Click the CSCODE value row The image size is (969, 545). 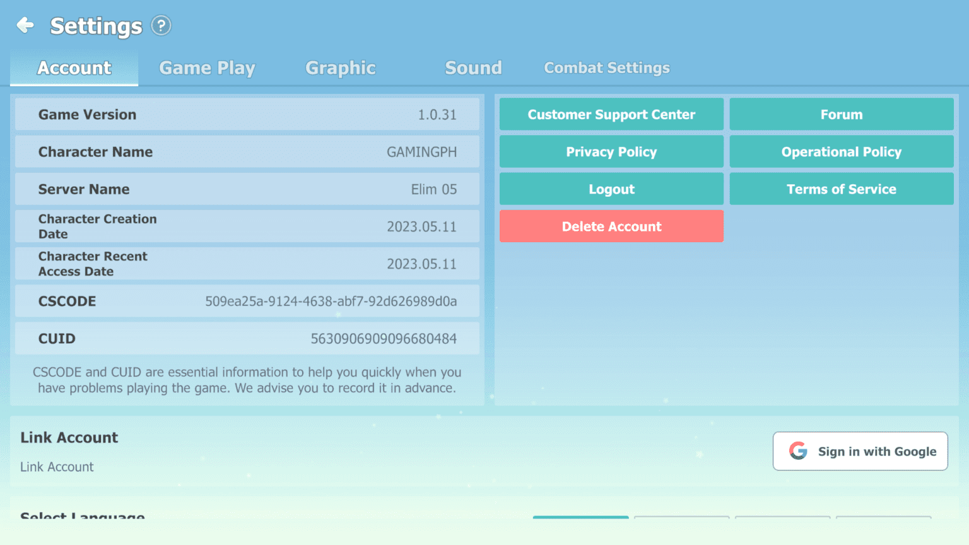[247, 302]
